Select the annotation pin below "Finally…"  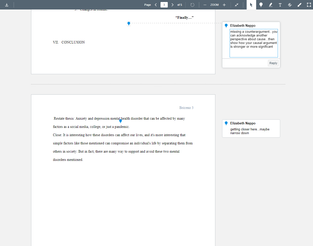click(x=129, y=23)
